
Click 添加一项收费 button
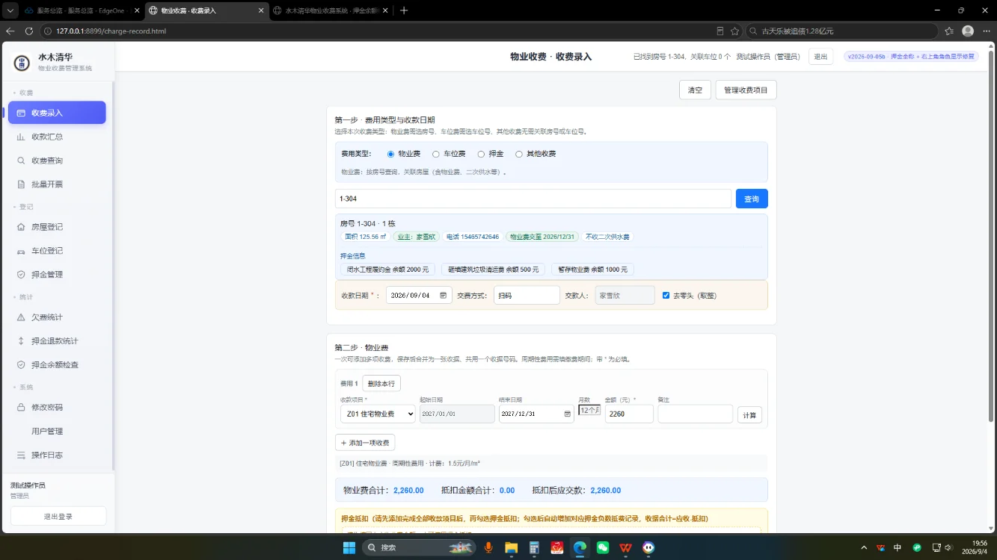point(365,443)
